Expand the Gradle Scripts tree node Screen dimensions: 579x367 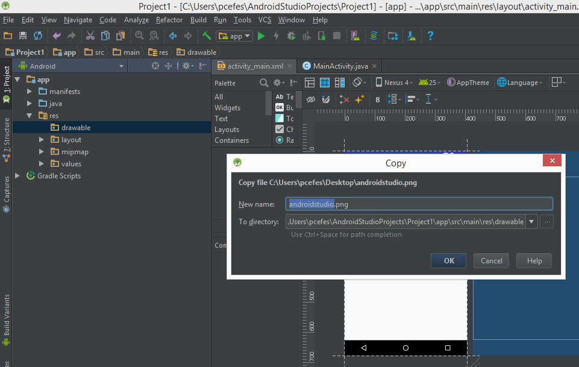point(17,175)
